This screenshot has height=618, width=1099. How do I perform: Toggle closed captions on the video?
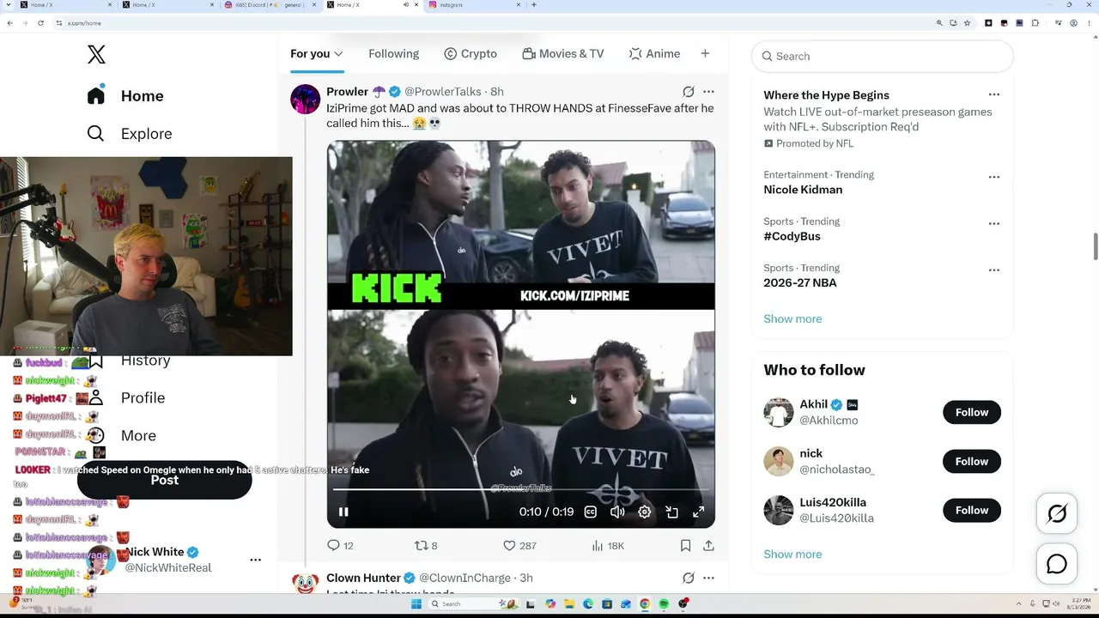(x=591, y=512)
